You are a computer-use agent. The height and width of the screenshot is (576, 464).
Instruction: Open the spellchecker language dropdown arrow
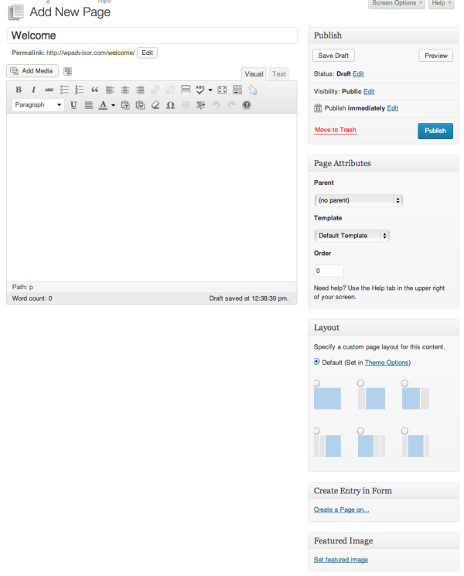pyautogui.click(x=210, y=90)
